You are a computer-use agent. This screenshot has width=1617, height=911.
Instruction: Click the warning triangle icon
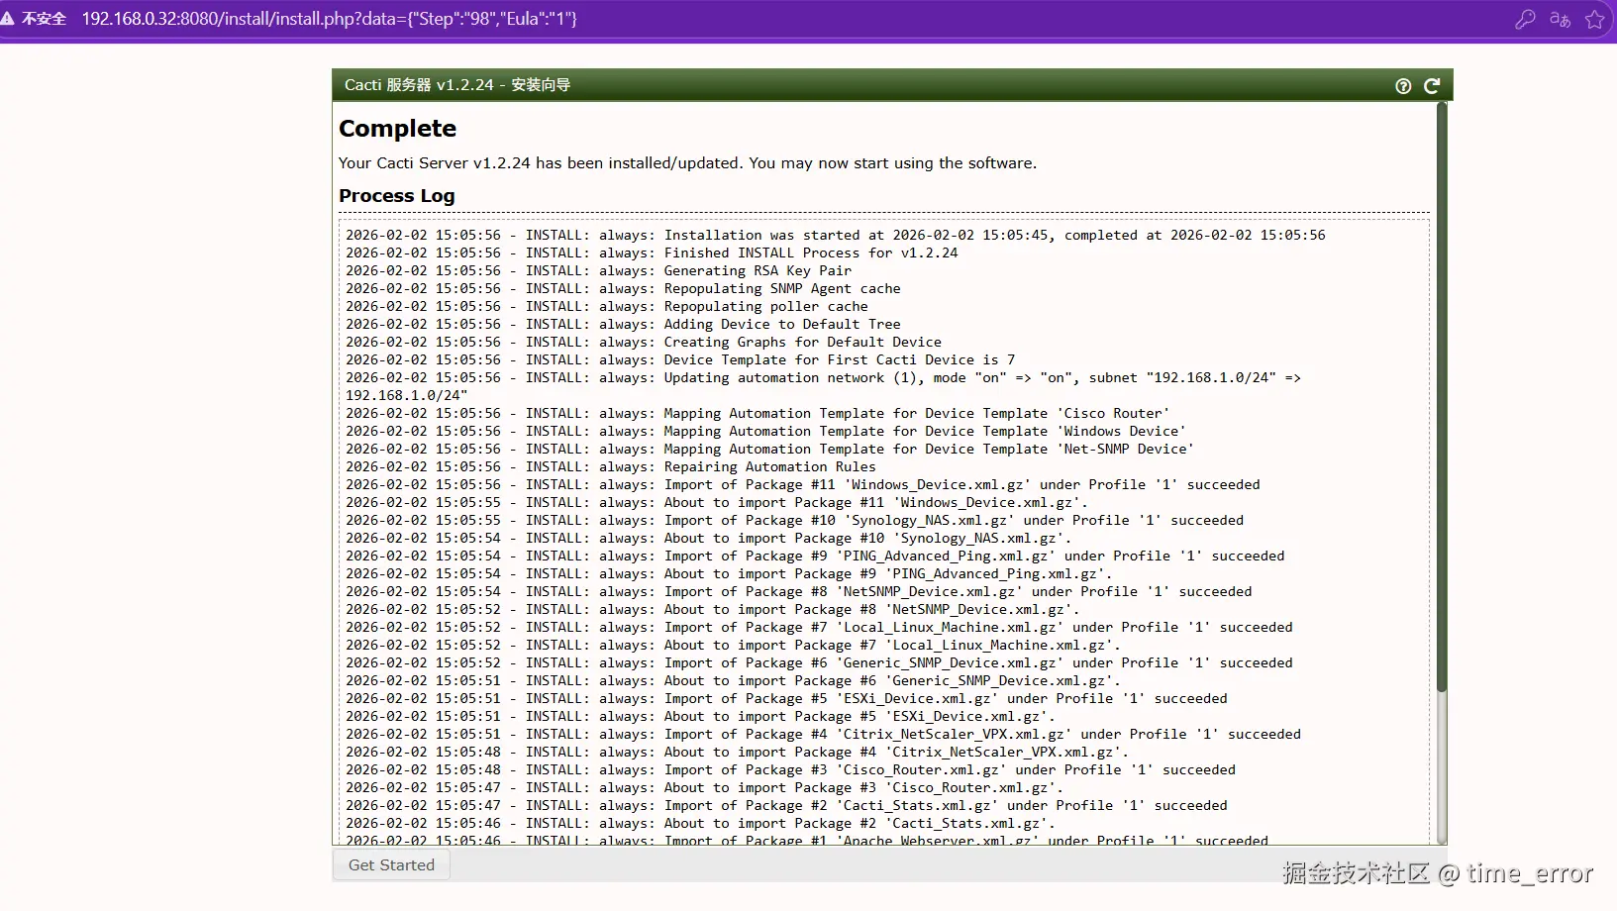point(10,17)
